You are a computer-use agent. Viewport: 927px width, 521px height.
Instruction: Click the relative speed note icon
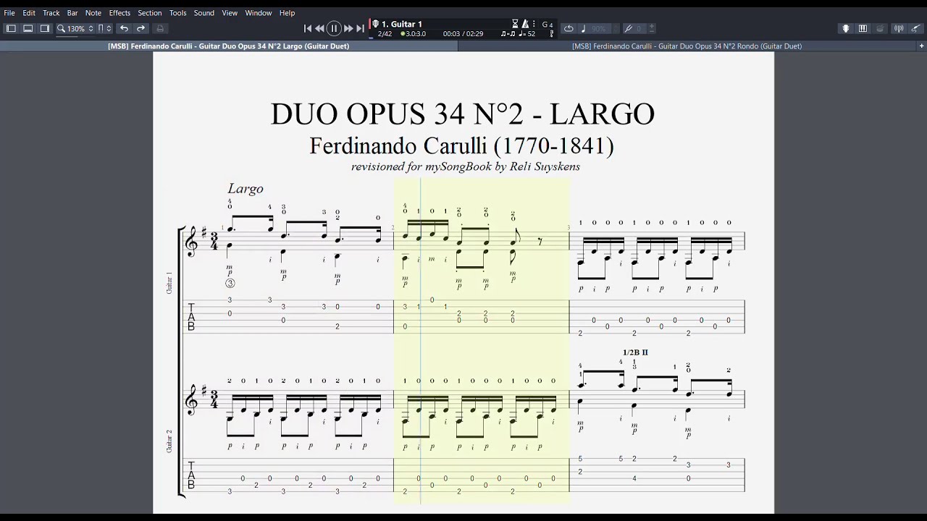click(583, 28)
